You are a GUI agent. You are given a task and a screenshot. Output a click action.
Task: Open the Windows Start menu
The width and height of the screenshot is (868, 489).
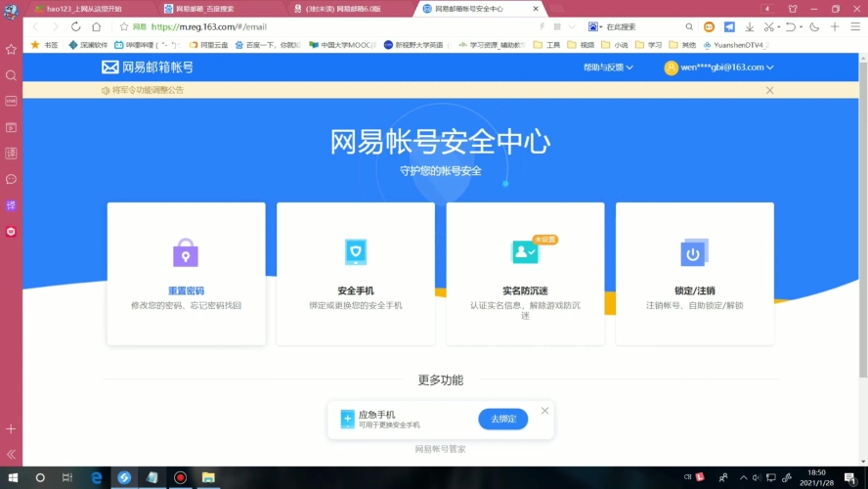[13, 477]
